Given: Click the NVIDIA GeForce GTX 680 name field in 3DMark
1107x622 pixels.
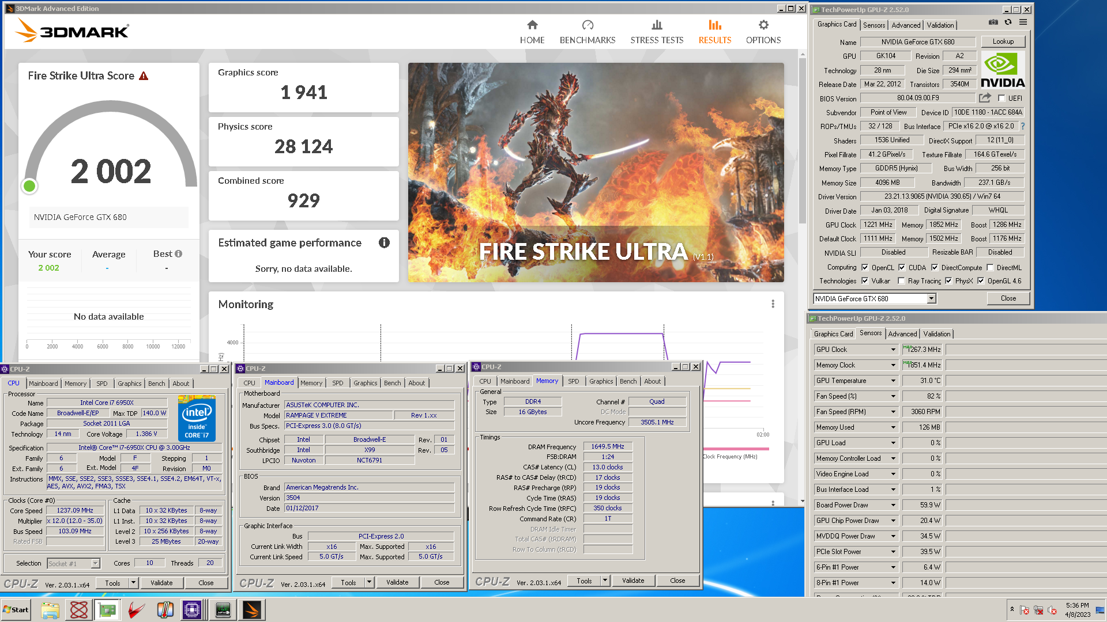Looking at the screenshot, I should pyautogui.click(x=108, y=217).
